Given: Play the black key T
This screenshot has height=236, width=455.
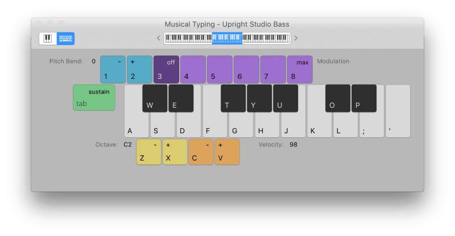Looking at the screenshot, I should tap(233, 99).
